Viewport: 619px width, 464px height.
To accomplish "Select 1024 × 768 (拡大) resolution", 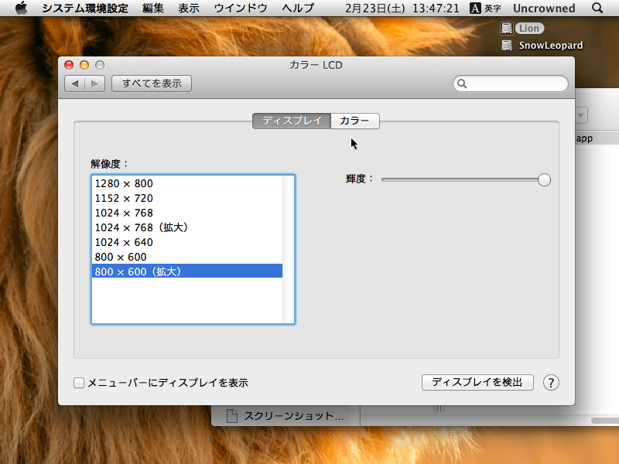I will point(142,227).
